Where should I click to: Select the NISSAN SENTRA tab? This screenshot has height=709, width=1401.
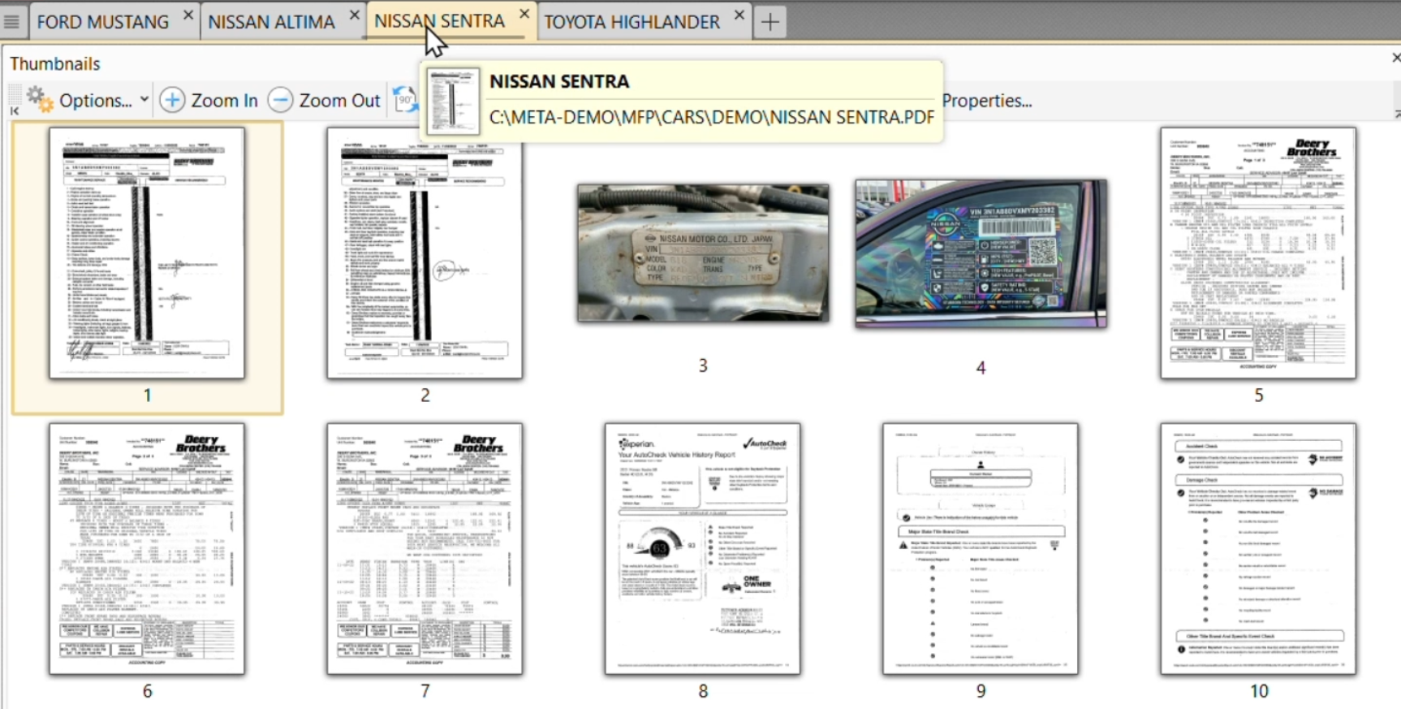(439, 21)
